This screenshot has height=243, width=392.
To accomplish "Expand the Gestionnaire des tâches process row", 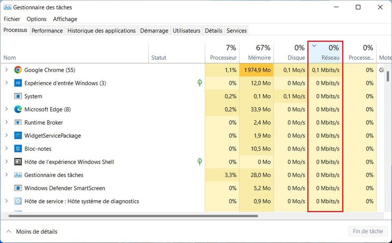I will (x=7, y=175).
